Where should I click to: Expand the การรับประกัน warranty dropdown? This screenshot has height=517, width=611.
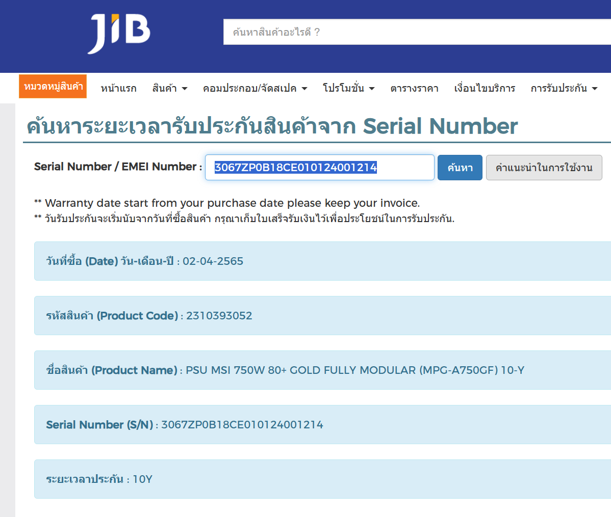click(564, 89)
